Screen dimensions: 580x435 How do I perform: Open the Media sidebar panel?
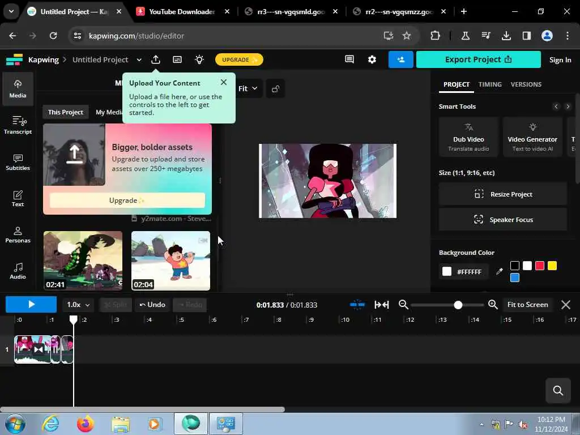pyautogui.click(x=18, y=89)
